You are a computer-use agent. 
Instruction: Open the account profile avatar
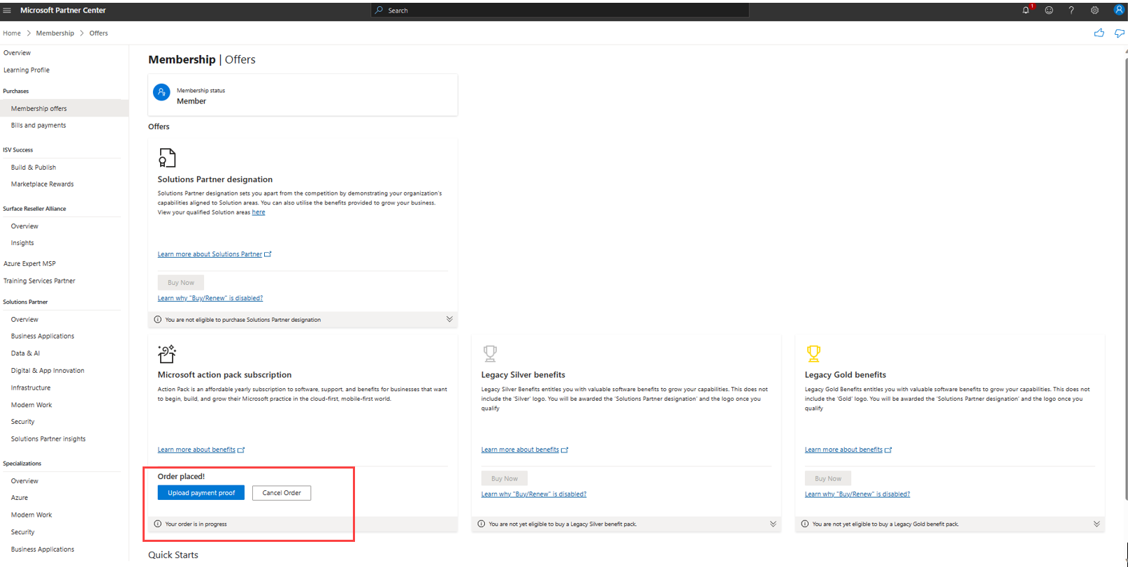[1119, 10]
